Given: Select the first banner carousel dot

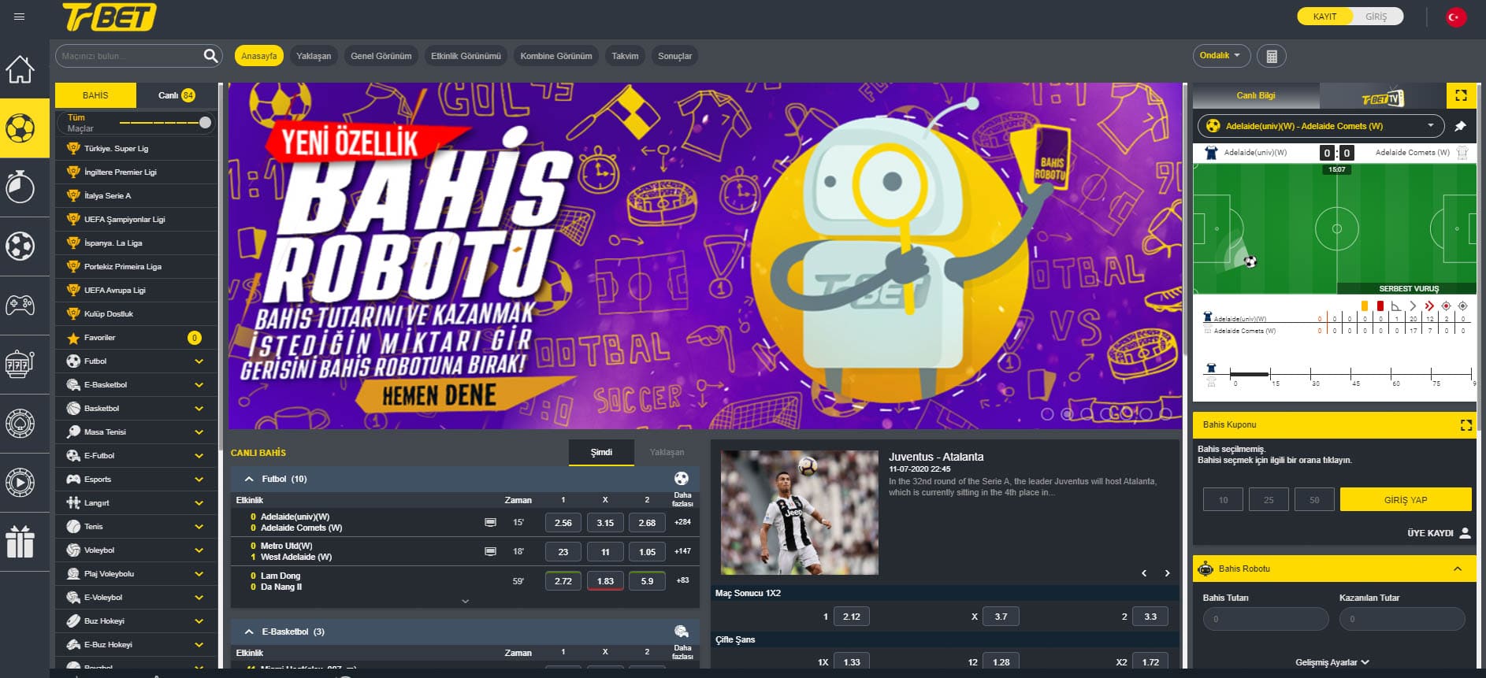Looking at the screenshot, I should pyautogui.click(x=1047, y=413).
